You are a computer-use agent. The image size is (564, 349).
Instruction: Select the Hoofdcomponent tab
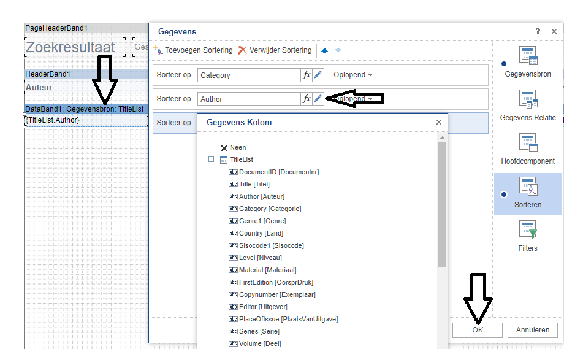[527, 148]
